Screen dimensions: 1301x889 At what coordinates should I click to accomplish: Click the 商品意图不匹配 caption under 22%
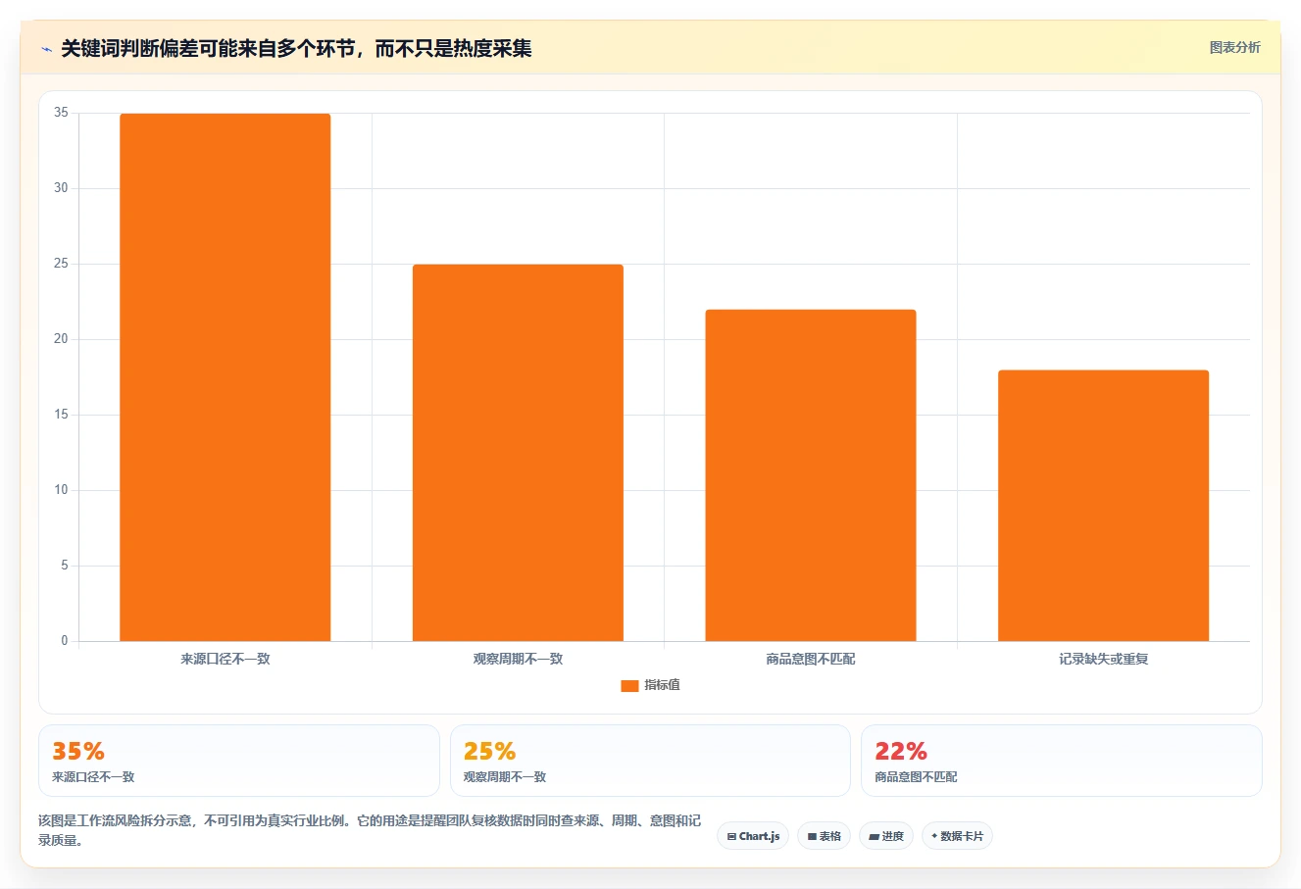point(916,777)
